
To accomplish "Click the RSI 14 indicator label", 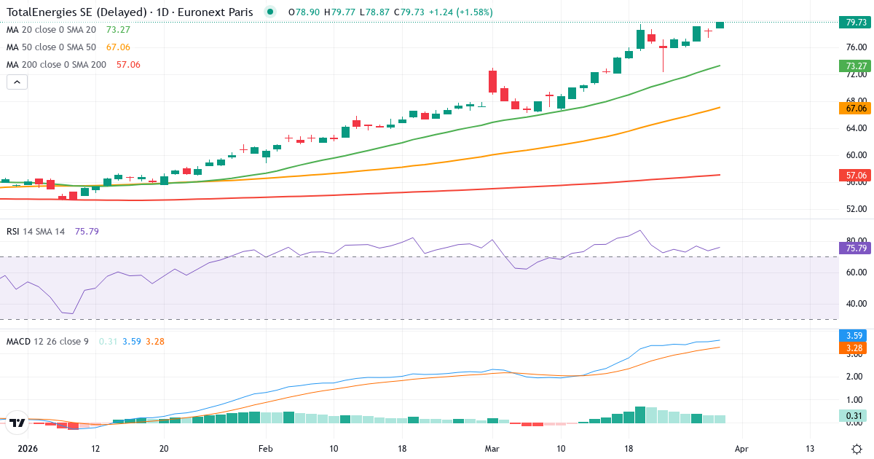I will click(35, 231).
